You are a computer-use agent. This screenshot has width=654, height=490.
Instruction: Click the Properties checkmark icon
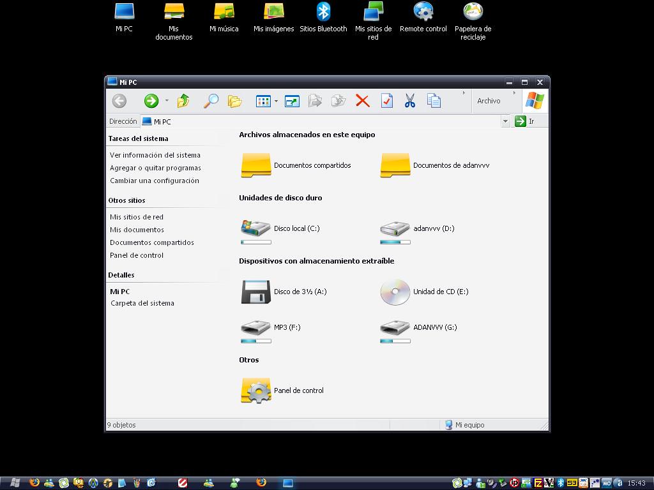(x=386, y=101)
